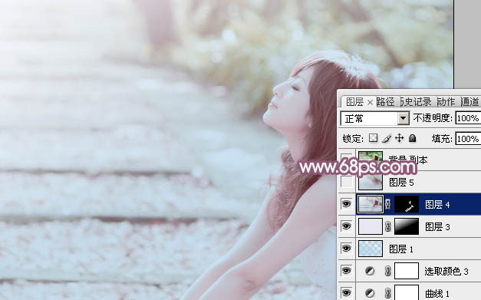
Task: Select the layer name 背景 副本
Action: [x=408, y=160]
